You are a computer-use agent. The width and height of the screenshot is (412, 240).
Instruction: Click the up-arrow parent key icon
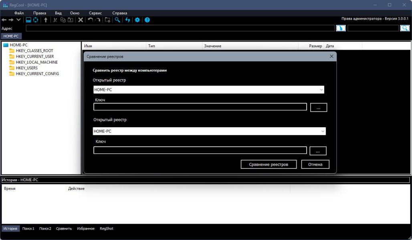(46, 20)
